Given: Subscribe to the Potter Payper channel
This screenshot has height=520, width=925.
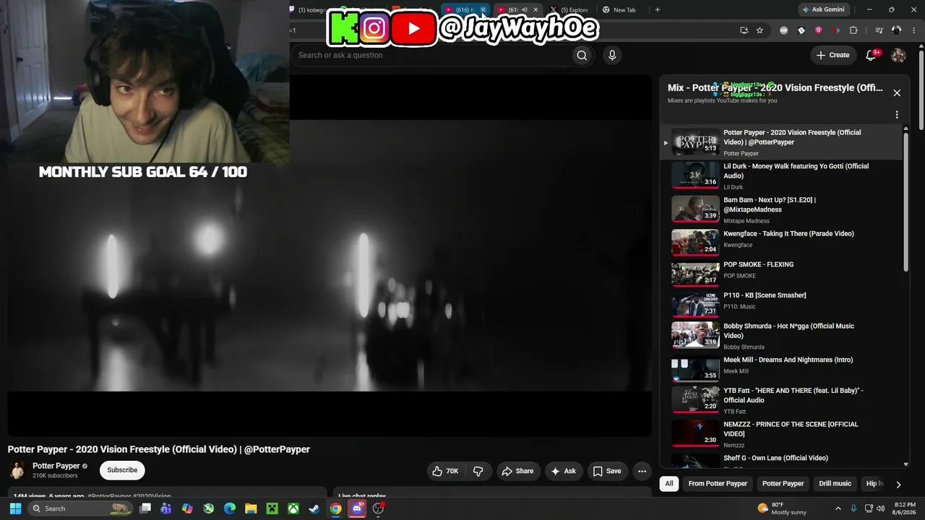Looking at the screenshot, I should 122,470.
